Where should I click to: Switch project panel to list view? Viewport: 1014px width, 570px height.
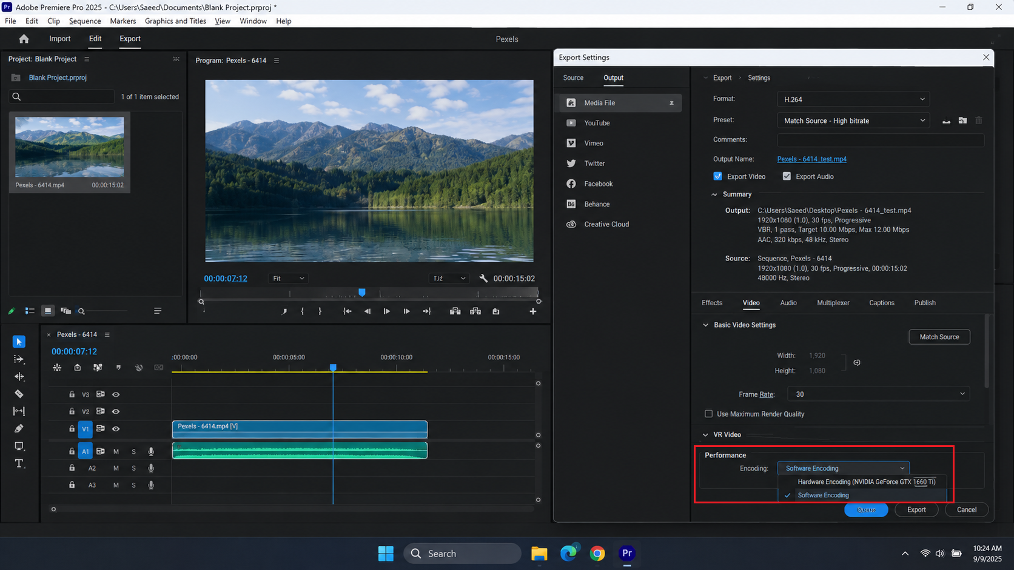(x=30, y=311)
